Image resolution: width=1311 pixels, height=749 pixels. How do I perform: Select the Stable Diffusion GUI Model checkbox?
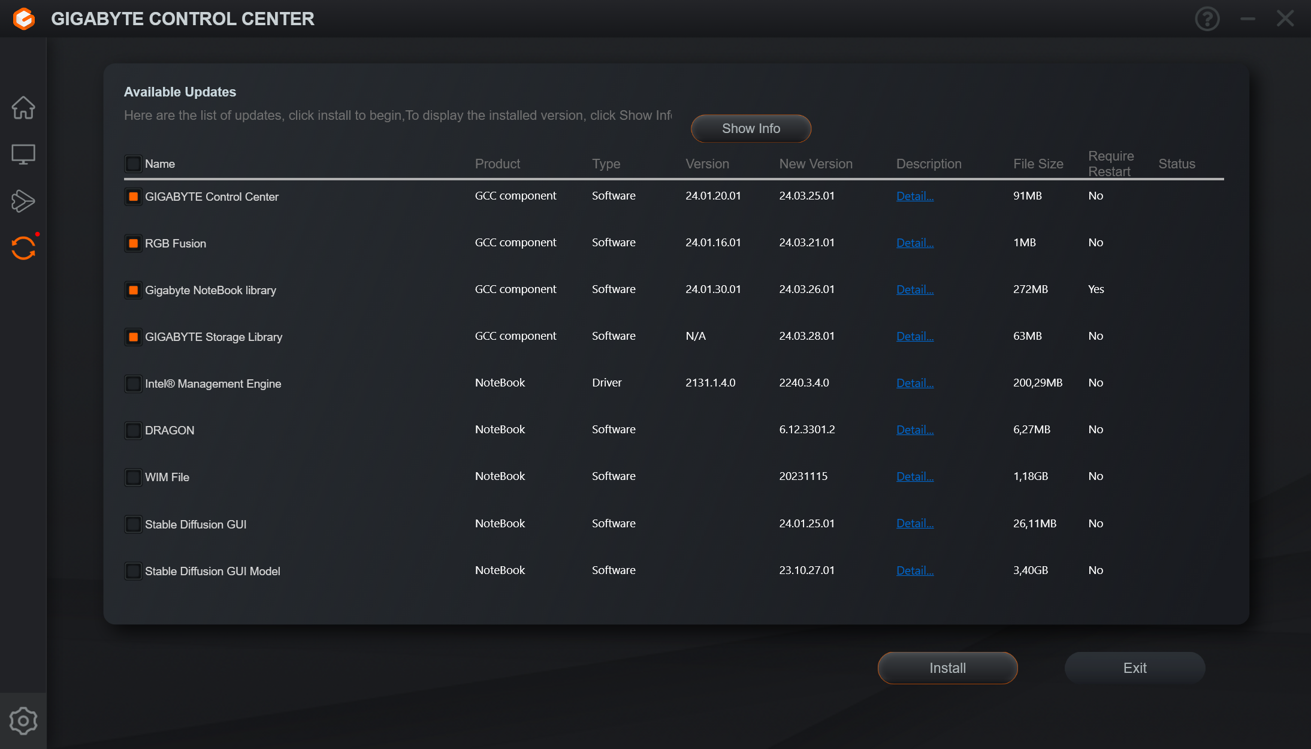pyautogui.click(x=133, y=571)
